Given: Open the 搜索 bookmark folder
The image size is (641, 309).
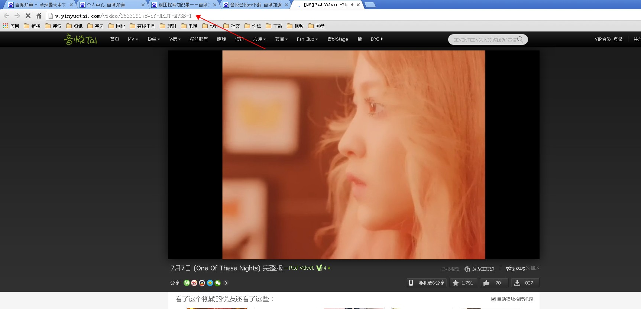Looking at the screenshot, I should (53, 26).
